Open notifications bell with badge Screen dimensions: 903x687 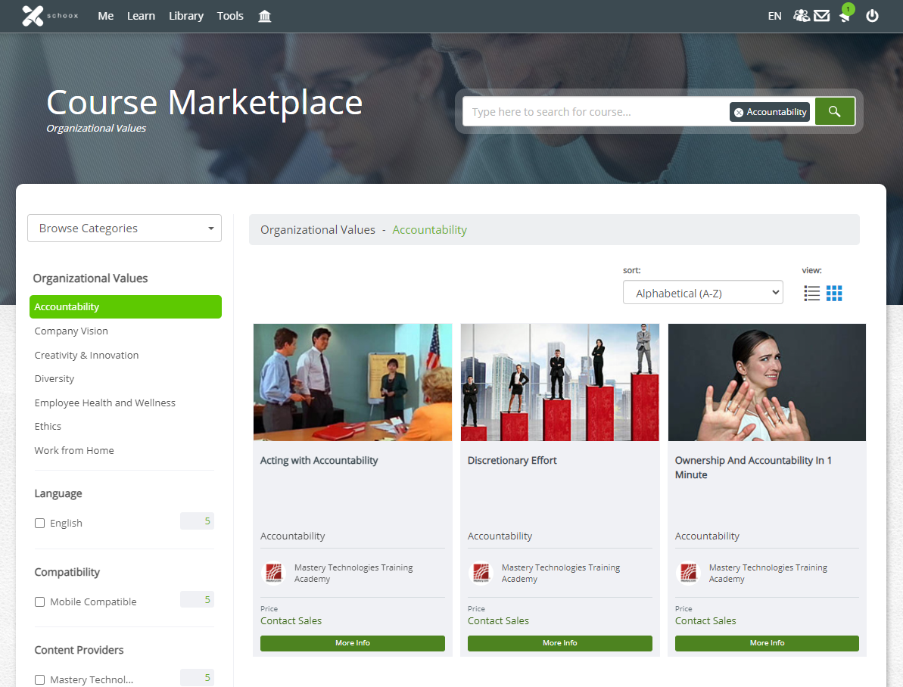846,14
